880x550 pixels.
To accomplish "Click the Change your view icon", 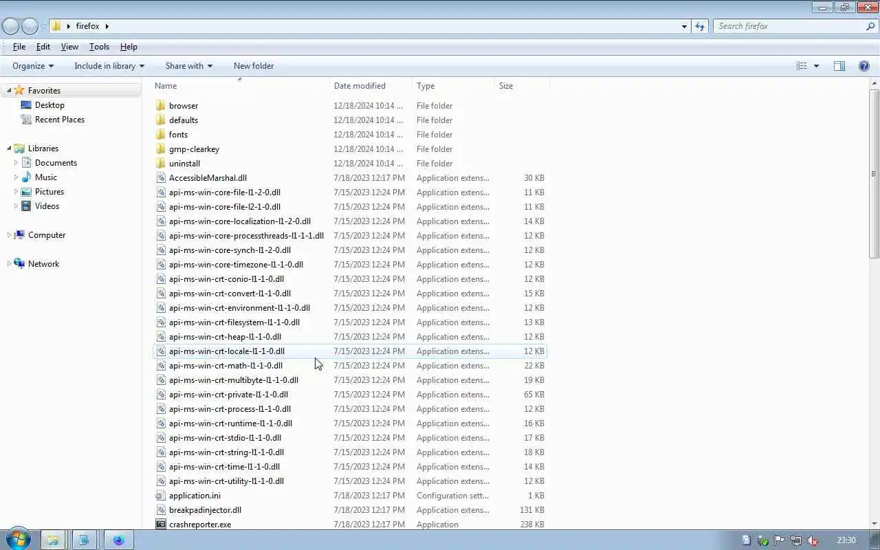I will coord(802,66).
